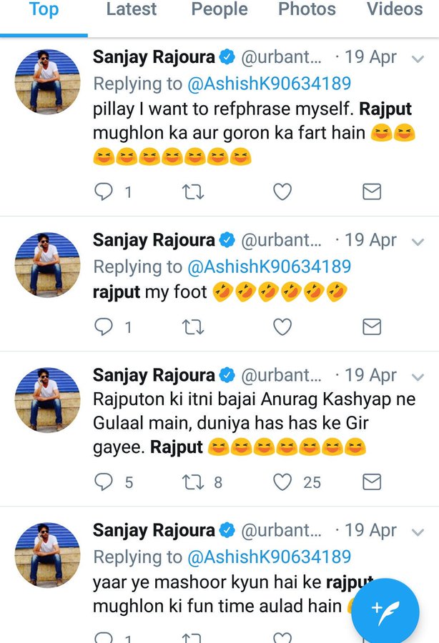The width and height of the screenshot is (439, 643).
Task: Like the 'rajput my foot' tweet
Action: [282, 327]
